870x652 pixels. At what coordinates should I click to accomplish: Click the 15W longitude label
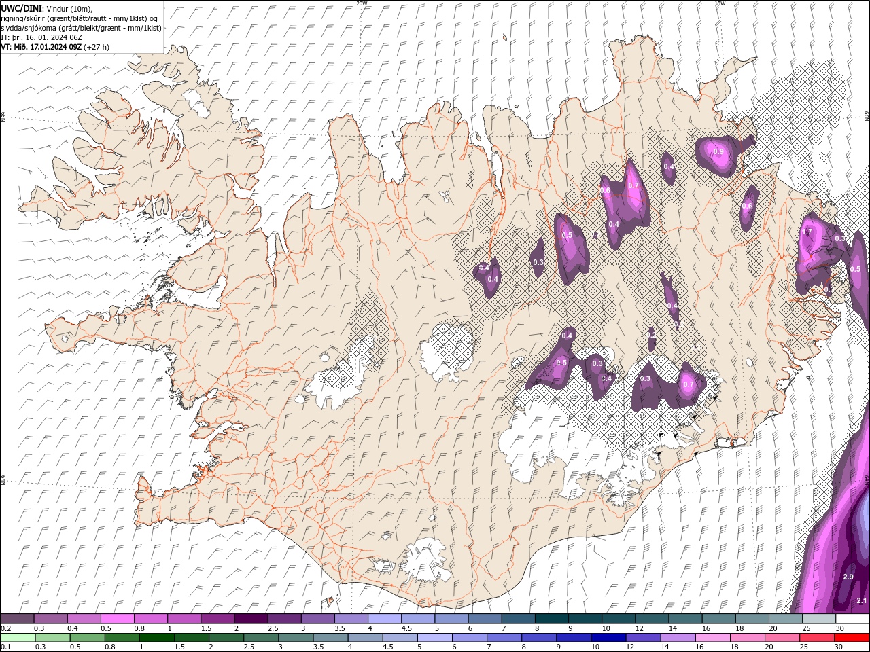click(720, 3)
